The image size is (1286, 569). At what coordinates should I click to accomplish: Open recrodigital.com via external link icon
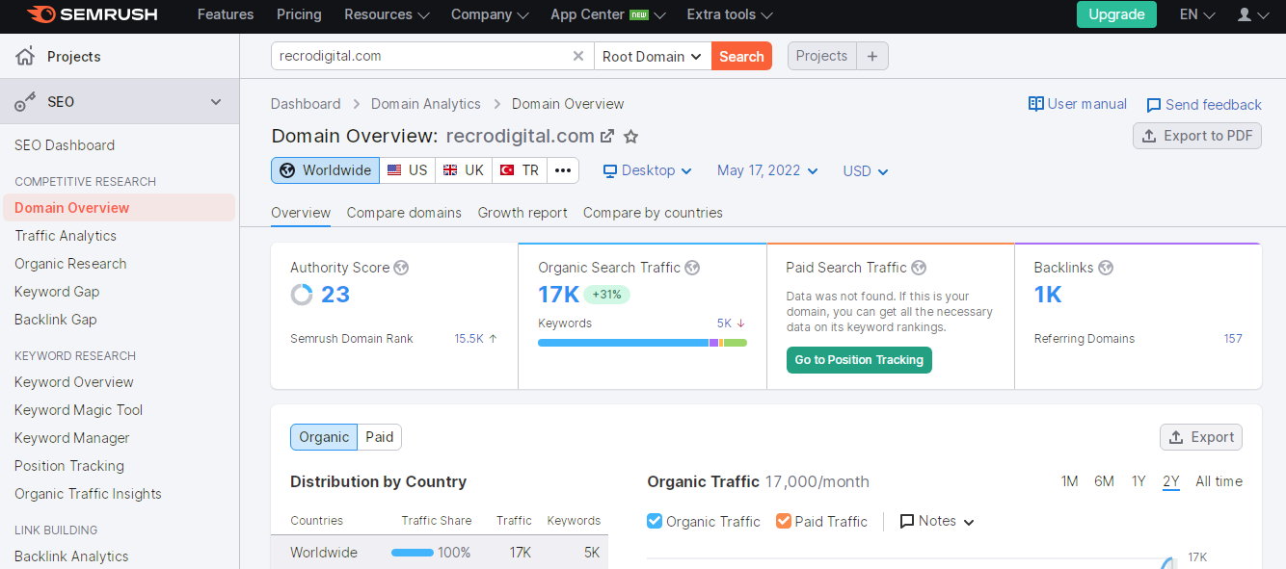607,137
